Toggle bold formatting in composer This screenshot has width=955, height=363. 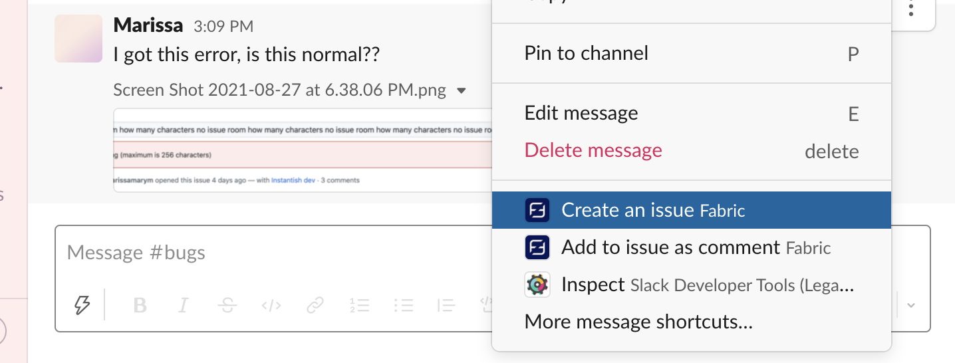(140, 305)
